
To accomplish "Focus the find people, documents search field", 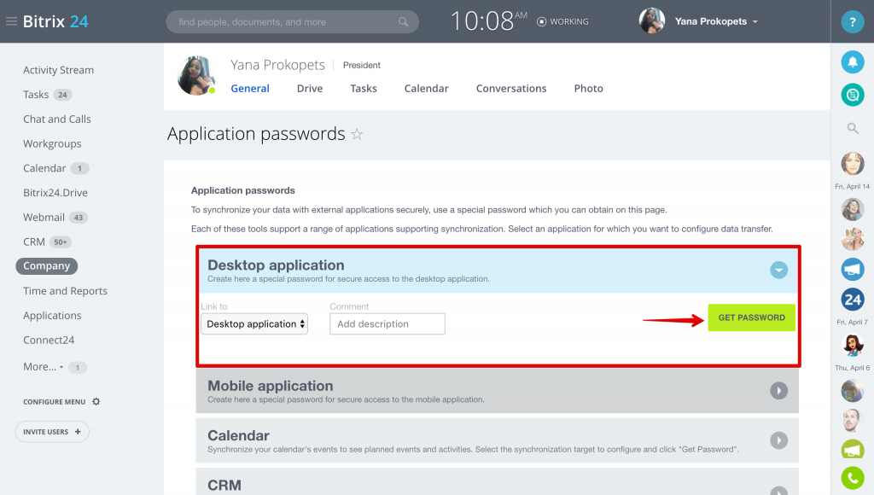I will pyautogui.click(x=292, y=21).
